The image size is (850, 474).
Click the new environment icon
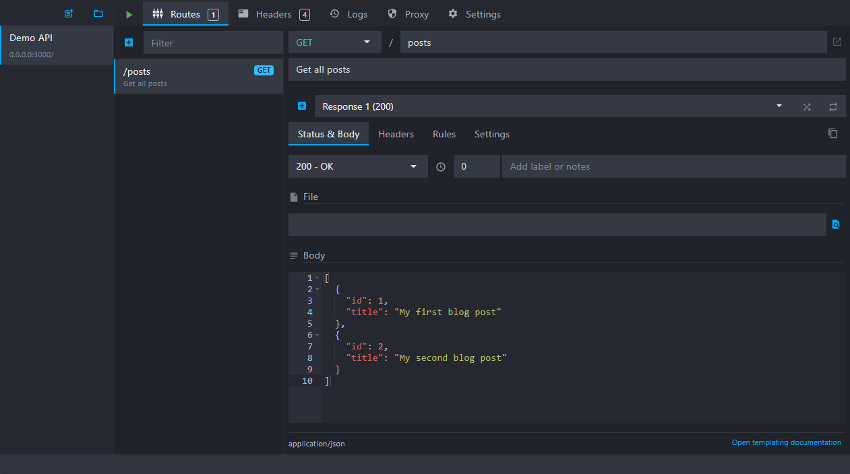68,13
